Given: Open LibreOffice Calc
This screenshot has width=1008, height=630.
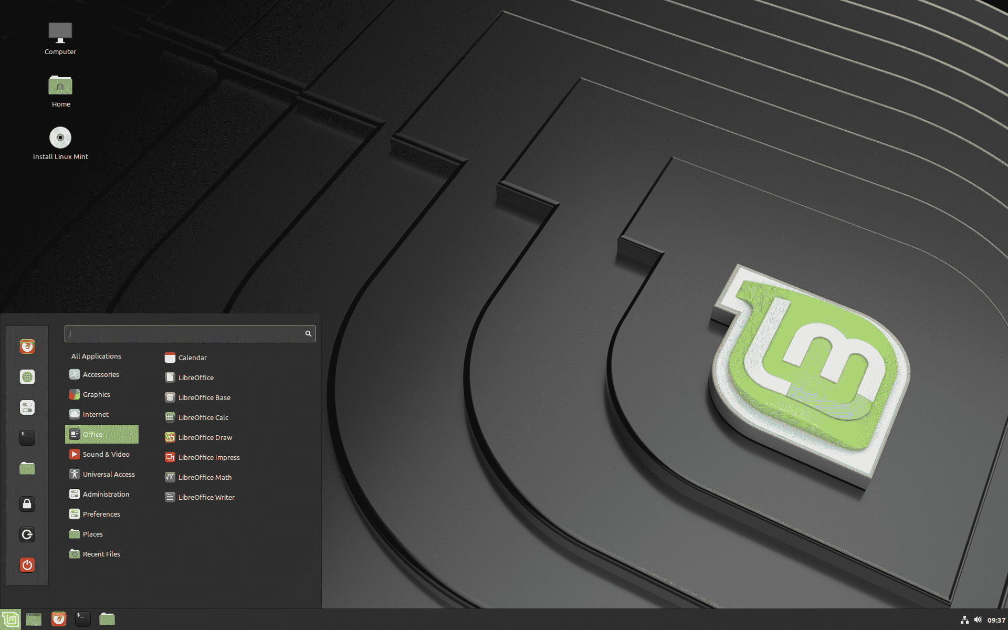Looking at the screenshot, I should coord(203,417).
